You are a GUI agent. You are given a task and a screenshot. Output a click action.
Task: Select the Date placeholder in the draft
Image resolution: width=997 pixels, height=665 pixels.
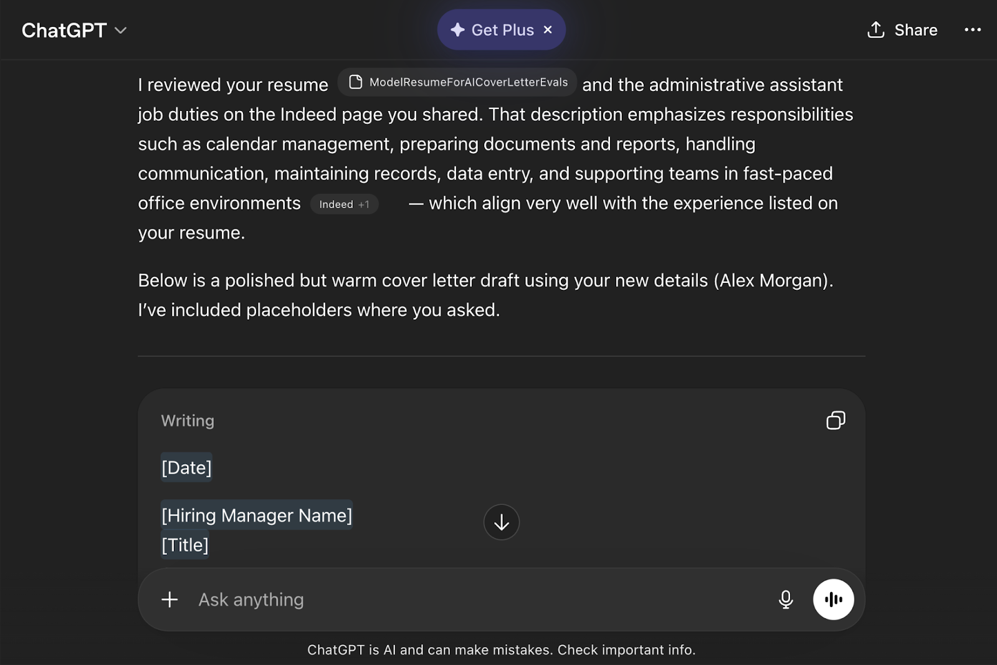click(186, 467)
